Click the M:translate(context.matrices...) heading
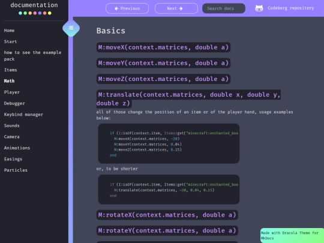The height and width of the screenshot is (243, 324). [x=188, y=99]
